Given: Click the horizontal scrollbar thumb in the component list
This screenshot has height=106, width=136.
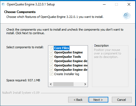Looking at the screenshot, I should point(63,84).
